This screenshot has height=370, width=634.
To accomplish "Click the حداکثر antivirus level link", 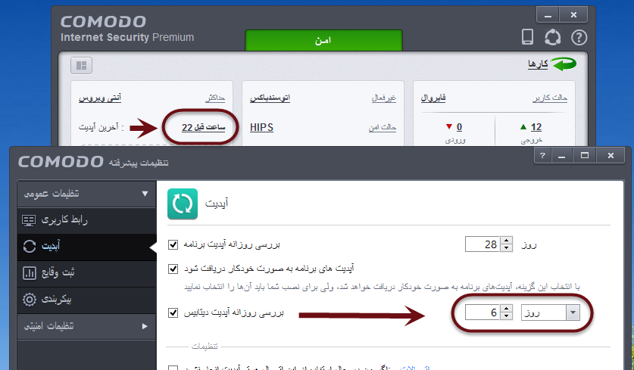I will [215, 98].
